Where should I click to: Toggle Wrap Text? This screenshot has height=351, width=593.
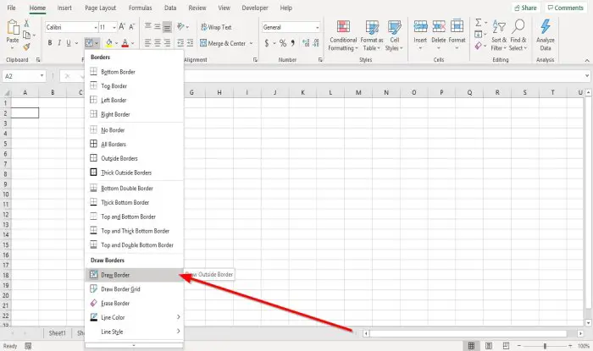point(216,27)
